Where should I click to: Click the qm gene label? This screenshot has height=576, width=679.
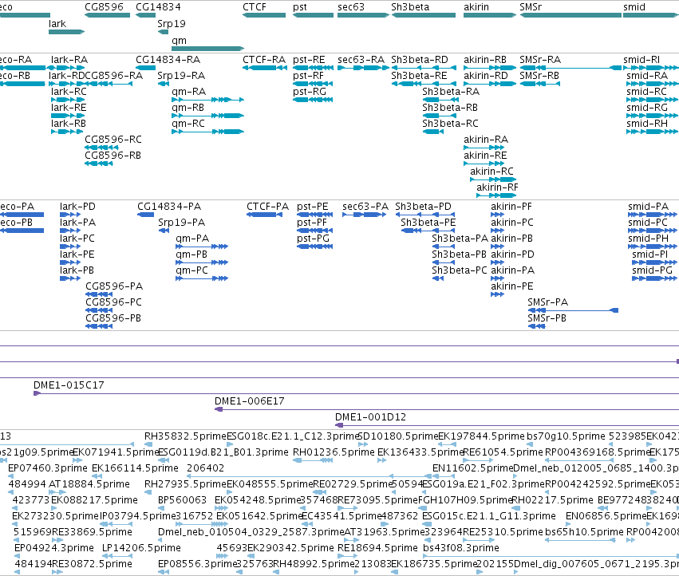click(179, 41)
